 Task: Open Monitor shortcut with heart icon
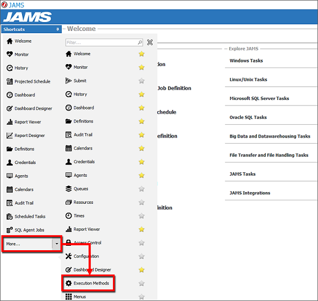coord(18,55)
